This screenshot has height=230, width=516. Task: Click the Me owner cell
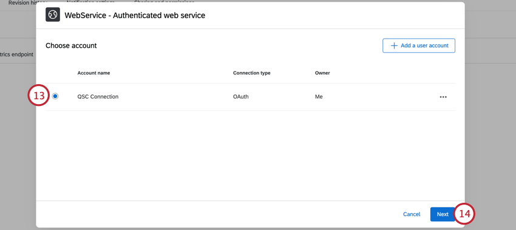[x=319, y=97]
